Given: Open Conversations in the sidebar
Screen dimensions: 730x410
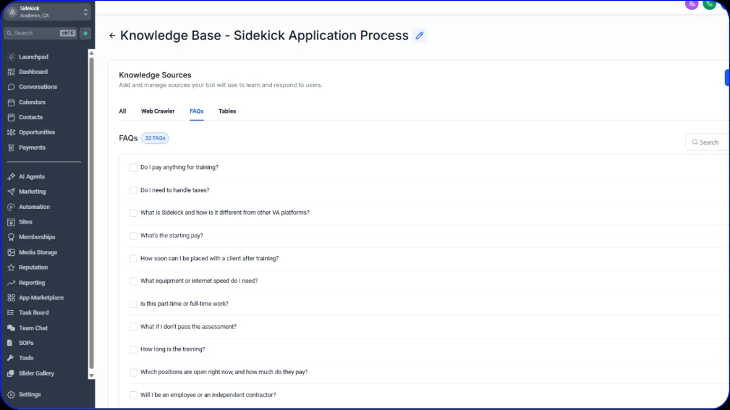Looking at the screenshot, I should click(x=38, y=87).
